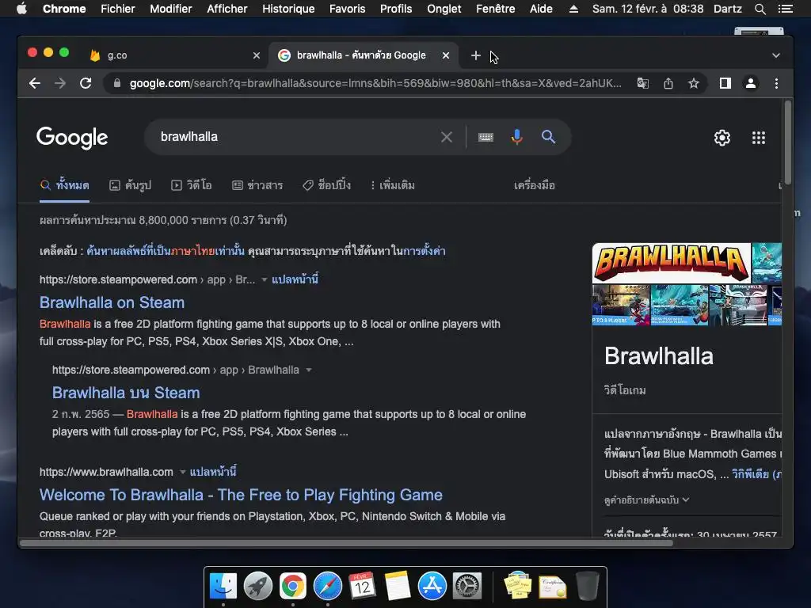
Task: Expand arrow next to first steampowered URL
Action: pyautogui.click(x=265, y=279)
